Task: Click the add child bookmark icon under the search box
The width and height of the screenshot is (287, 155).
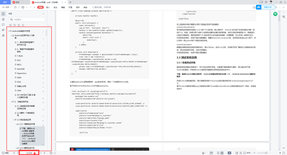Action: [15, 25]
